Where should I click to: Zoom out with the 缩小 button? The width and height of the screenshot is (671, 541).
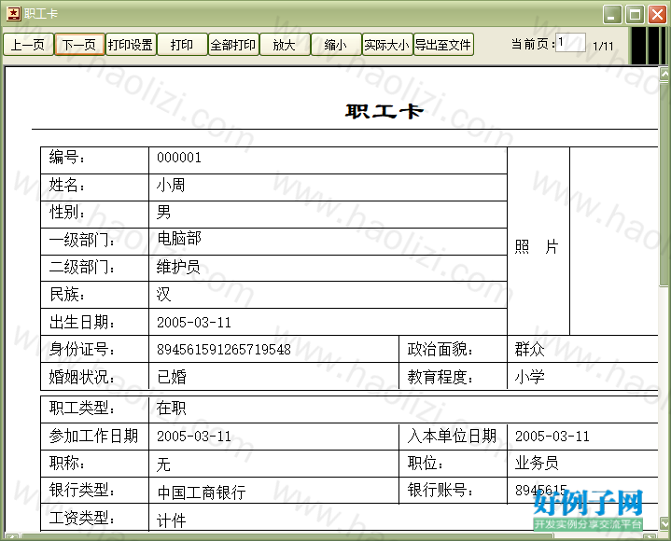pyautogui.click(x=336, y=45)
